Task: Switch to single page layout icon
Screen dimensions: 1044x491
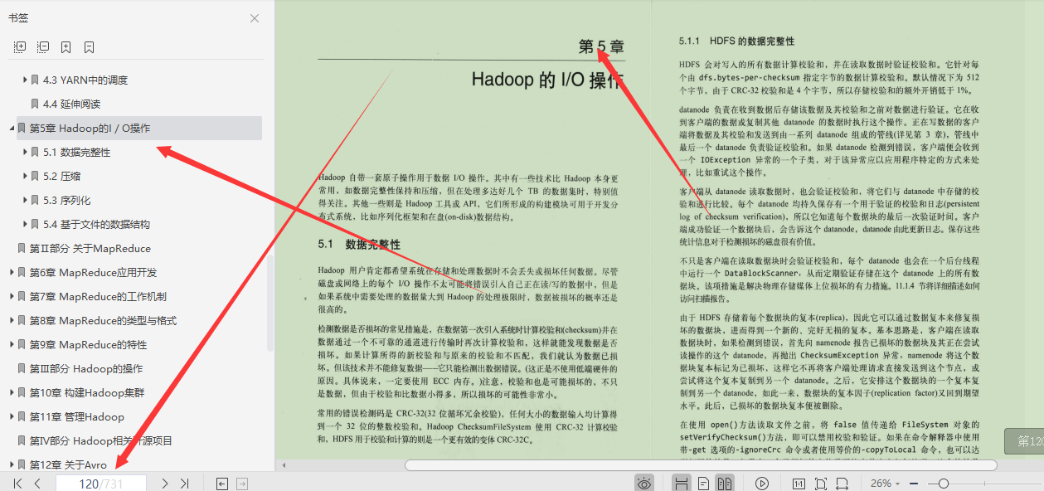Action: pyautogui.click(x=702, y=482)
